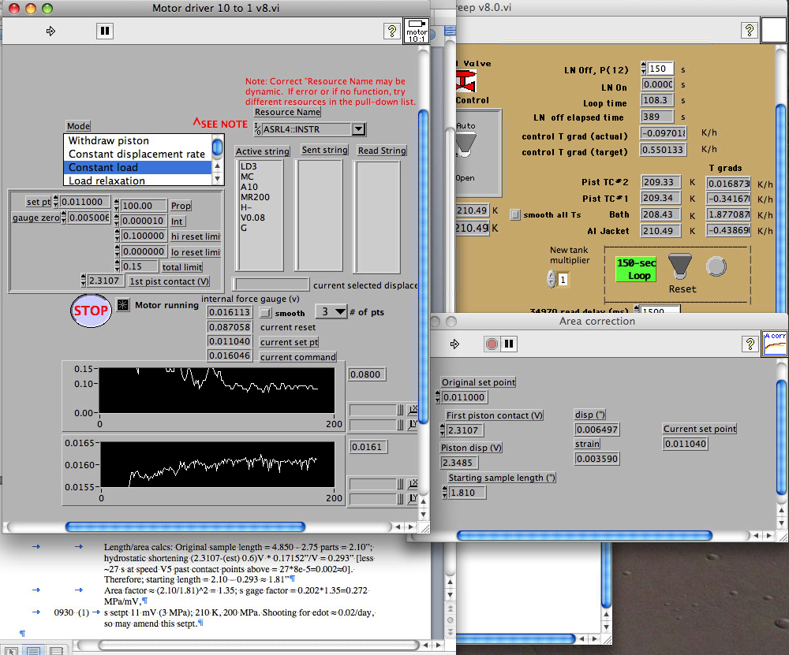Viewport: 789px width, 655px height.
Task: Click the red valve icon
Action: pyautogui.click(x=466, y=80)
